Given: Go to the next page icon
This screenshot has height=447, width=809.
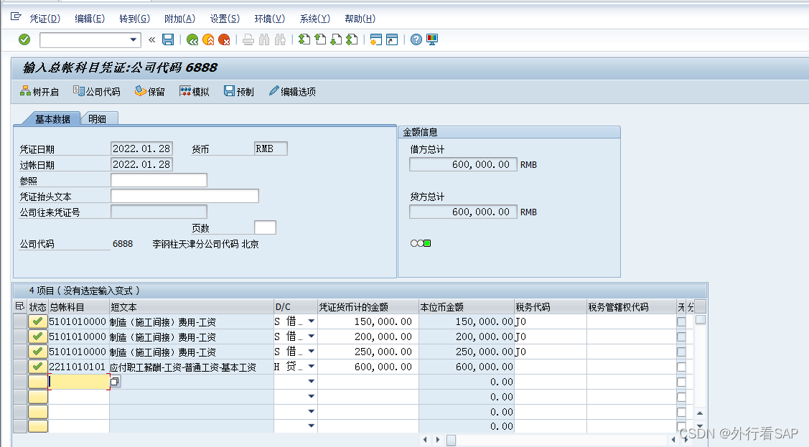Looking at the screenshot, I should (x=336, y=39).
